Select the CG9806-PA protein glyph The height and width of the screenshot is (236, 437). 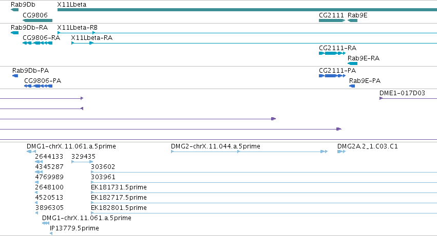38,86
